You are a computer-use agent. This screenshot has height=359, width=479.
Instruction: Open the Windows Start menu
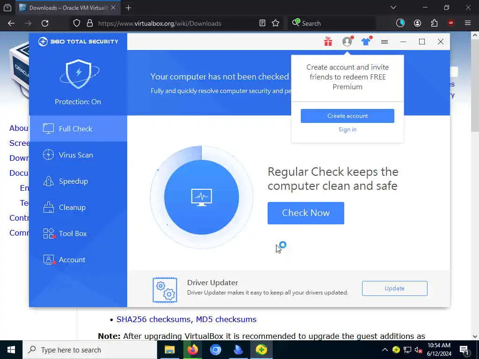coord(11,350)
